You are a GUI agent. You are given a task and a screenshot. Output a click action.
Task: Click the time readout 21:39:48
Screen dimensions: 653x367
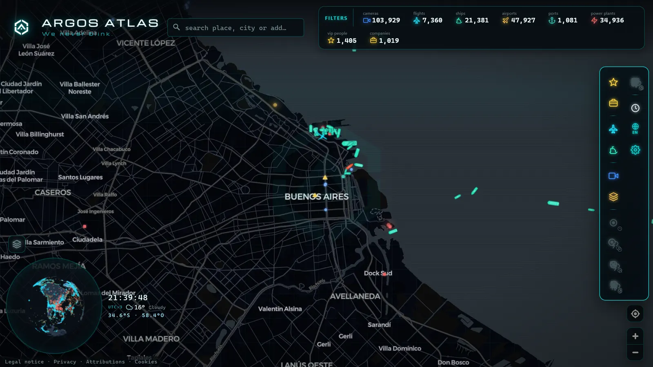pos(128,298)
